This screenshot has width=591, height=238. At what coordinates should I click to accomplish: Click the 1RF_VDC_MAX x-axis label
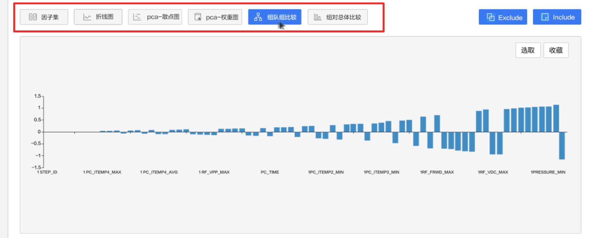(493, 172)
